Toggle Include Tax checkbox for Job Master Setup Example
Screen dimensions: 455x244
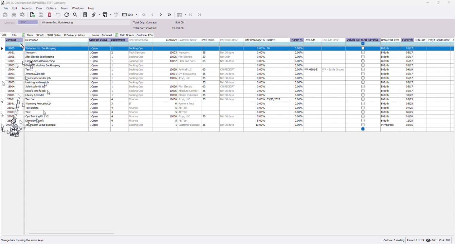(363, 125)
